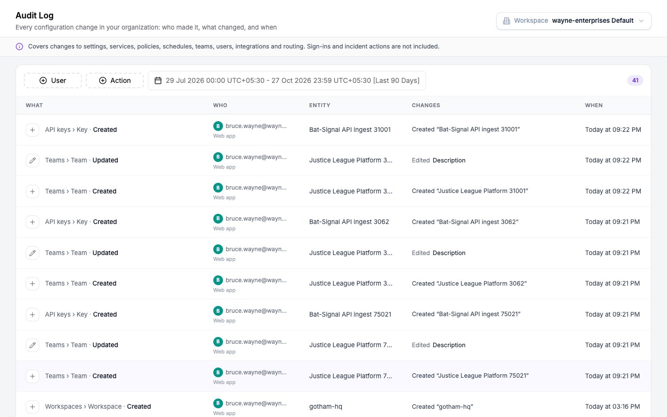Click plus icon on Justice League Platform 75021 created row
The width and height of the screenshot is (667, 417).
tap(32, 376)
